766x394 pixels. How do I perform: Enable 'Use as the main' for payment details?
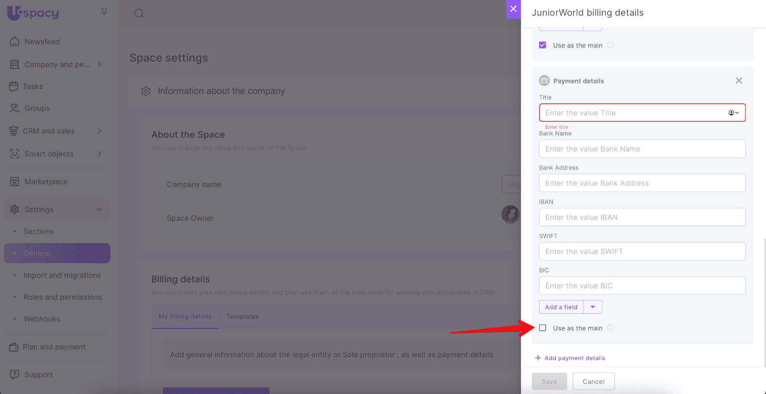tap(542, 328)
